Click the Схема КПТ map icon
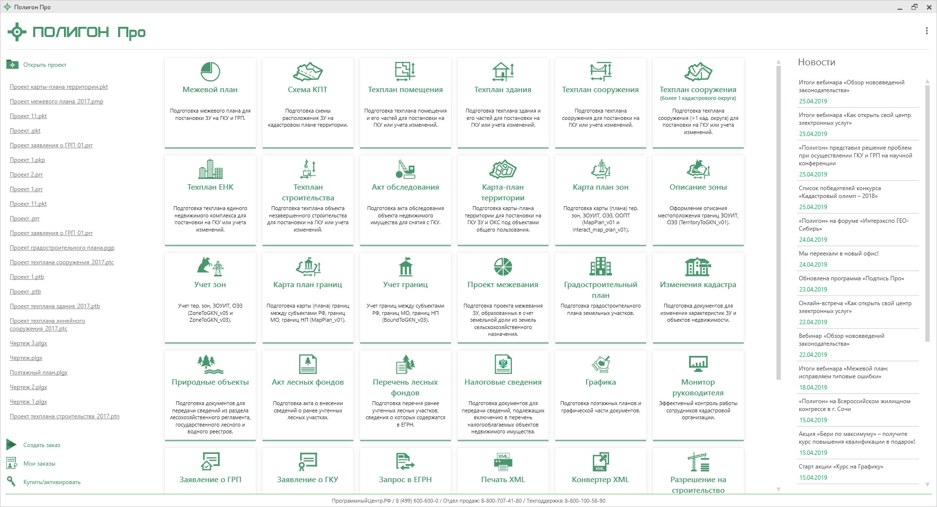Viewport: 937px width, 507px height. coord(308,72)
